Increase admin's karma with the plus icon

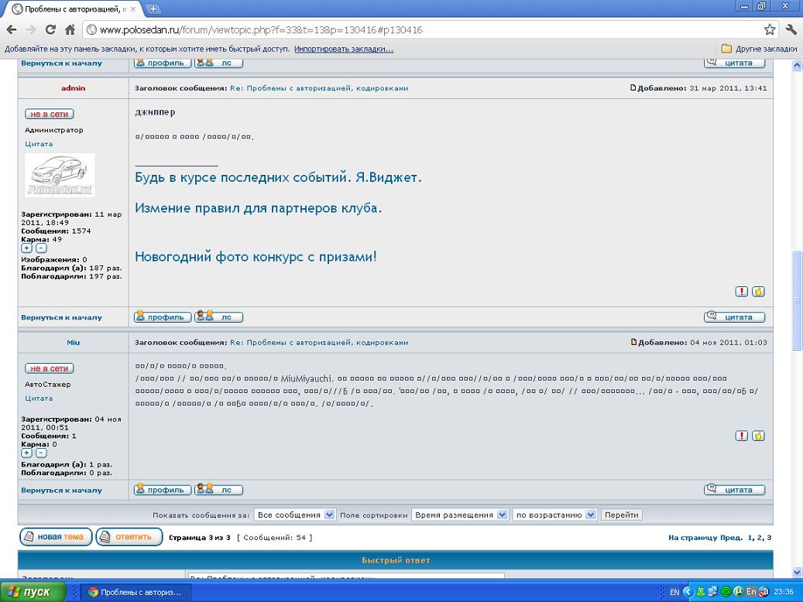click(x=26, y=248)
